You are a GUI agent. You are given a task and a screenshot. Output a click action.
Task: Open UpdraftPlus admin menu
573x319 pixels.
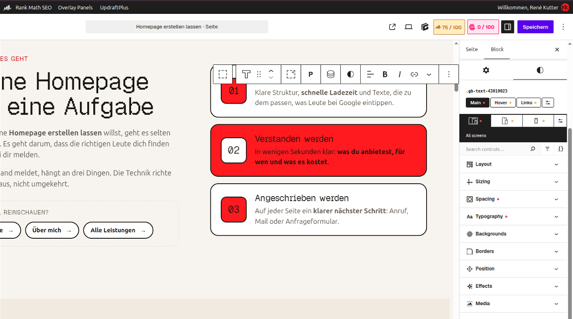tap(114, 7)
